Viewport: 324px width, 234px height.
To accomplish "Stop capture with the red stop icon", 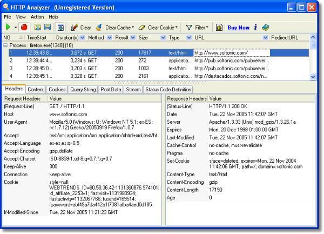I will pyautogui.click(x=24, y=27).
